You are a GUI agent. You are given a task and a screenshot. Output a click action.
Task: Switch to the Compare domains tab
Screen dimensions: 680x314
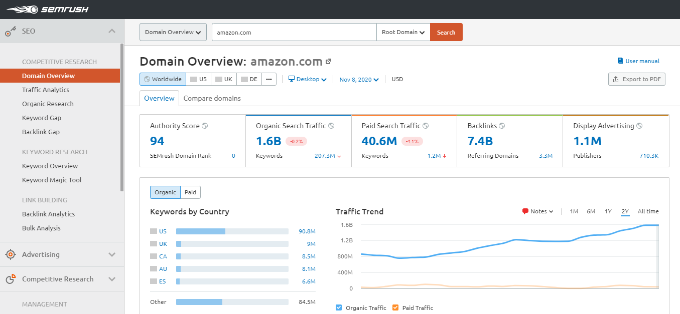coord(212,98)
